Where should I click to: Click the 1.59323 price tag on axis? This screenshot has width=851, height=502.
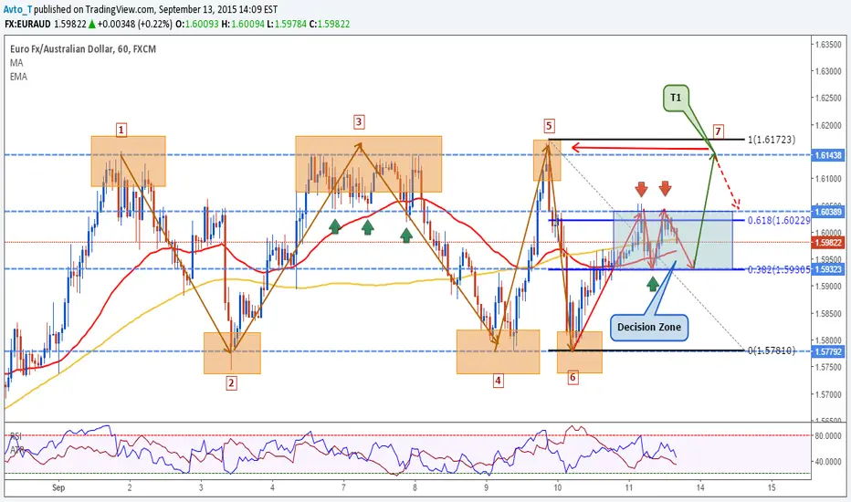[827, 269]
